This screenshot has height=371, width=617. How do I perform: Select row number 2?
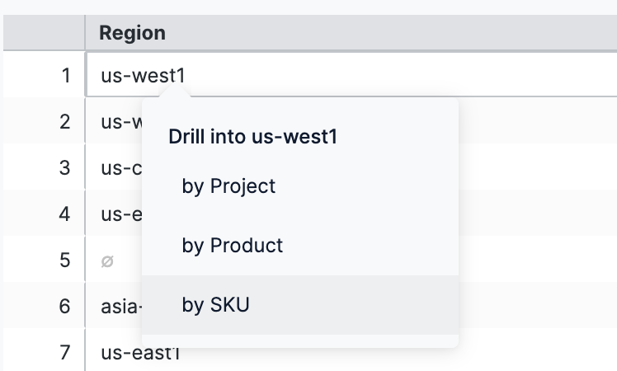65,122
